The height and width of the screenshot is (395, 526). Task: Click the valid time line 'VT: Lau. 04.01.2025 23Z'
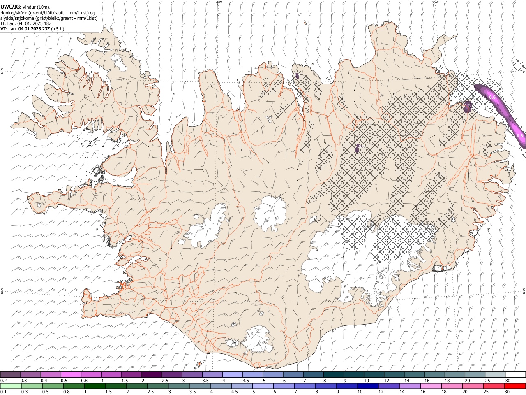(25, 29)
